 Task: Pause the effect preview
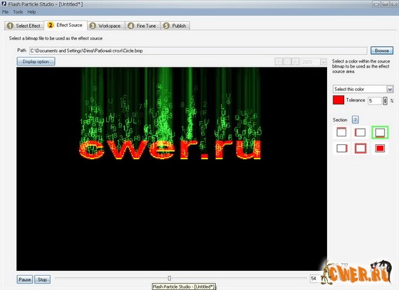point(25,279)
